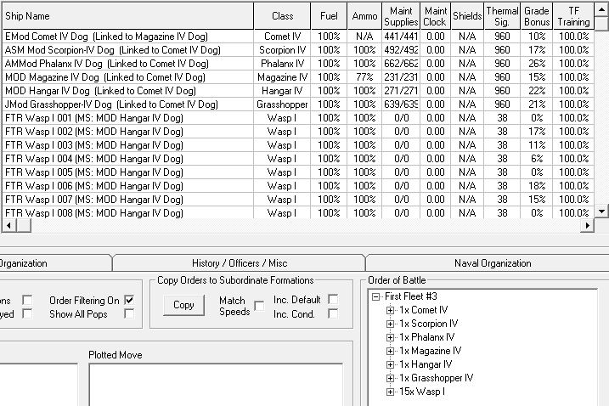
Task: Select the FTR Wasp I 004 row
Action: click(298, 159)
